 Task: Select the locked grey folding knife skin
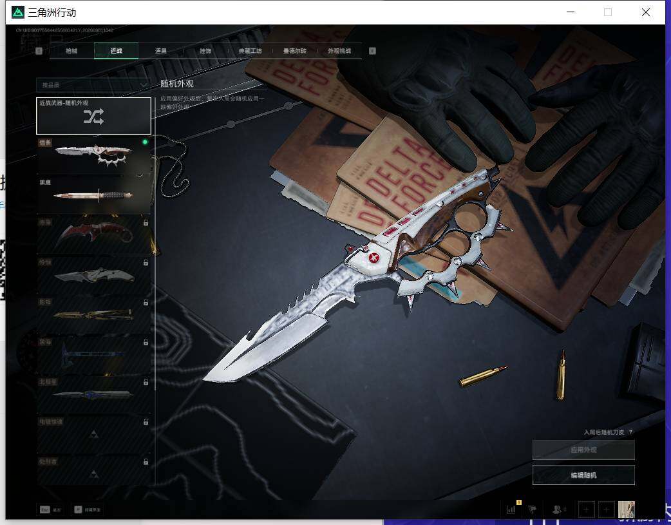[94, 274]
